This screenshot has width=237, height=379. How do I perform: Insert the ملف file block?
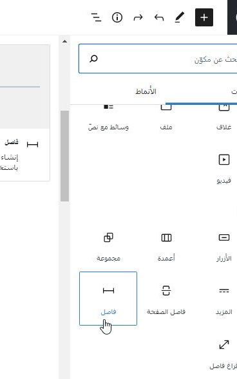[x=166, y=120]
